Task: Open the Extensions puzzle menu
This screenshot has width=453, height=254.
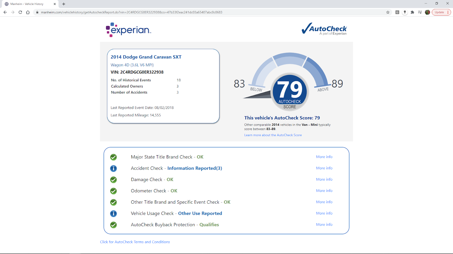Action: [412, 12]
